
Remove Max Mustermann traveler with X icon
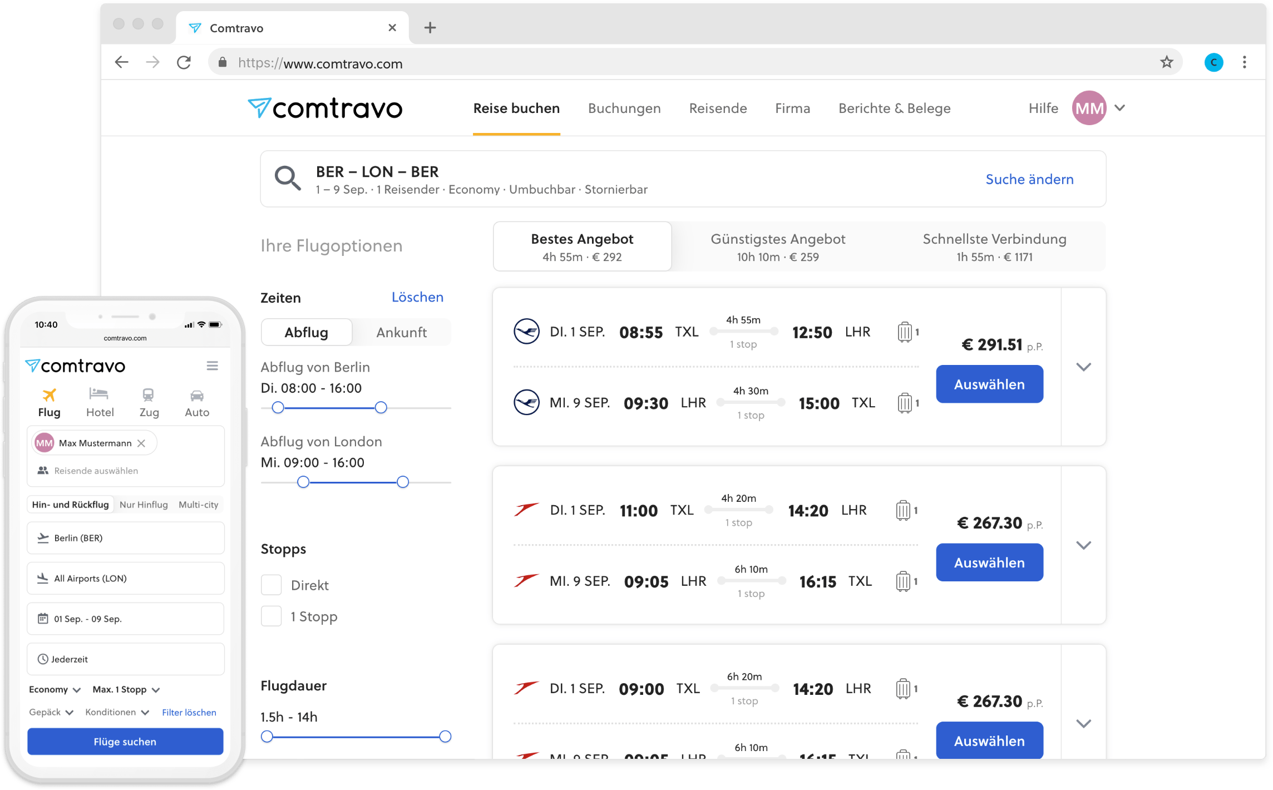[141, 443]
